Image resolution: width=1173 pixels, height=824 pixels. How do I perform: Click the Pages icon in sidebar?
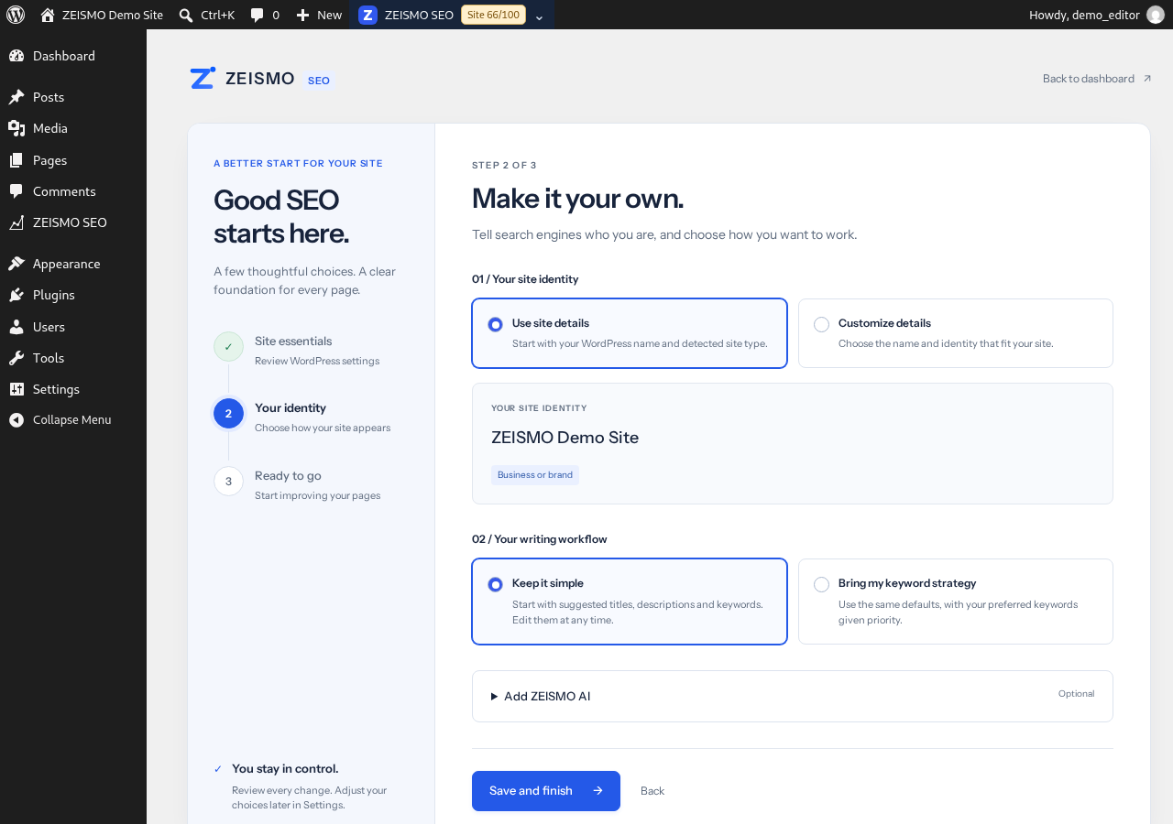coord(16,160)
